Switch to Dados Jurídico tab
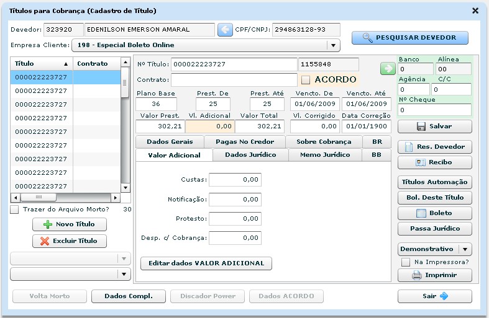The image size is (489, 318). [x=250, y=155]
